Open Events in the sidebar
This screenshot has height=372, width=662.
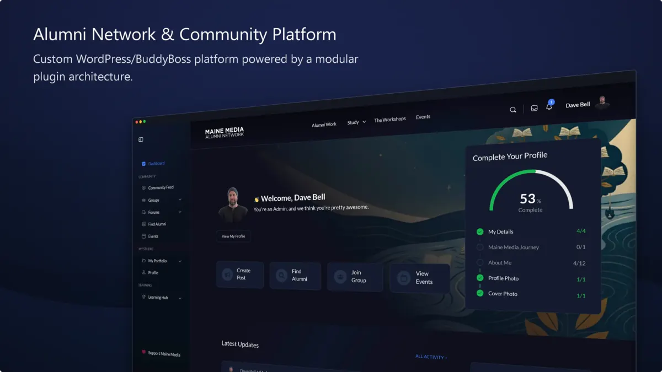[150, 236]
